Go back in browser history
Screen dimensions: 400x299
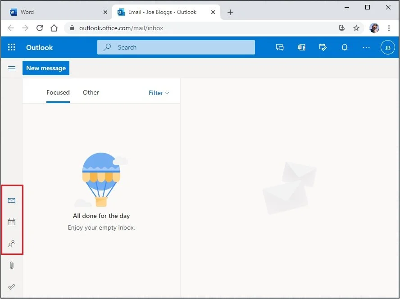[x=11, y=28]
